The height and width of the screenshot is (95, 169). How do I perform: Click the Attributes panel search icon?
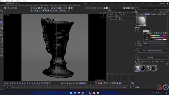(x=161, y=10)
